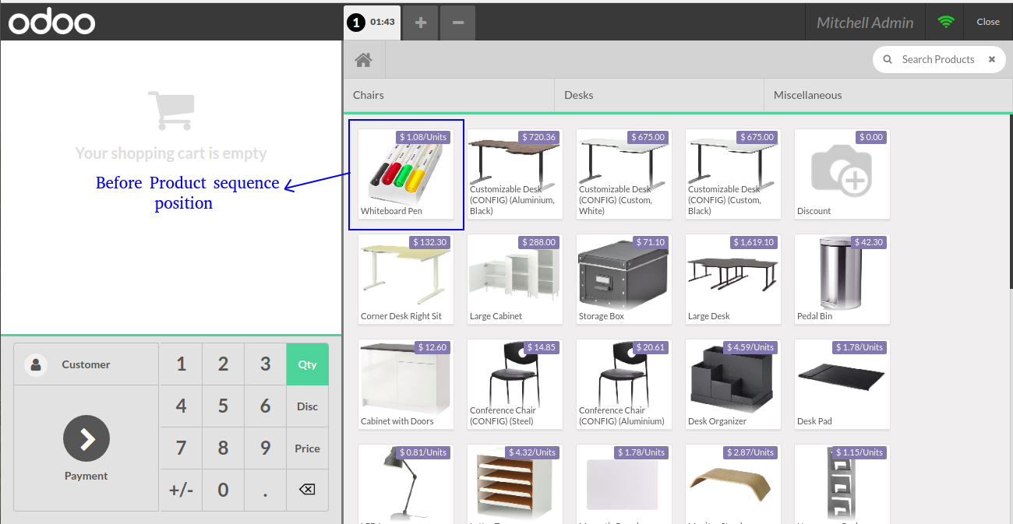Add the $ 4.32/Units letter tray product

click(515, 484)
